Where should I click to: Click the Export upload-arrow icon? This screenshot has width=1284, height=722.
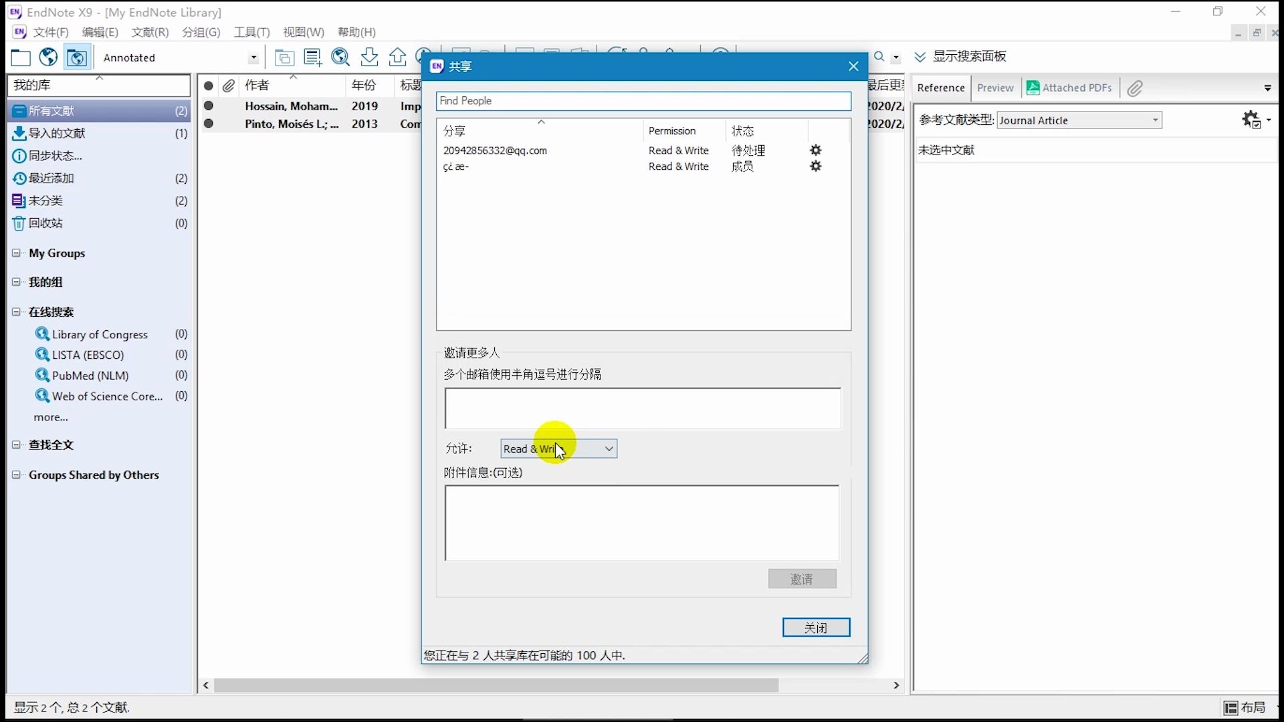(x=397, y=57)
